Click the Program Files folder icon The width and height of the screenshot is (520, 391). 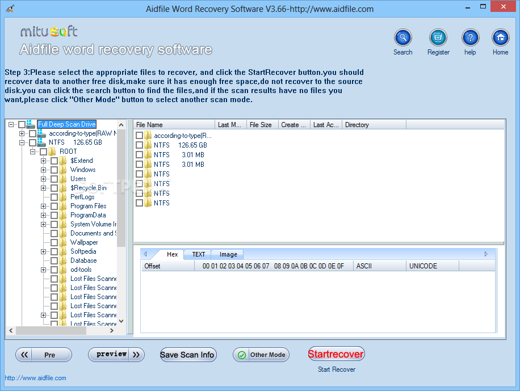[x=62, y=206]
